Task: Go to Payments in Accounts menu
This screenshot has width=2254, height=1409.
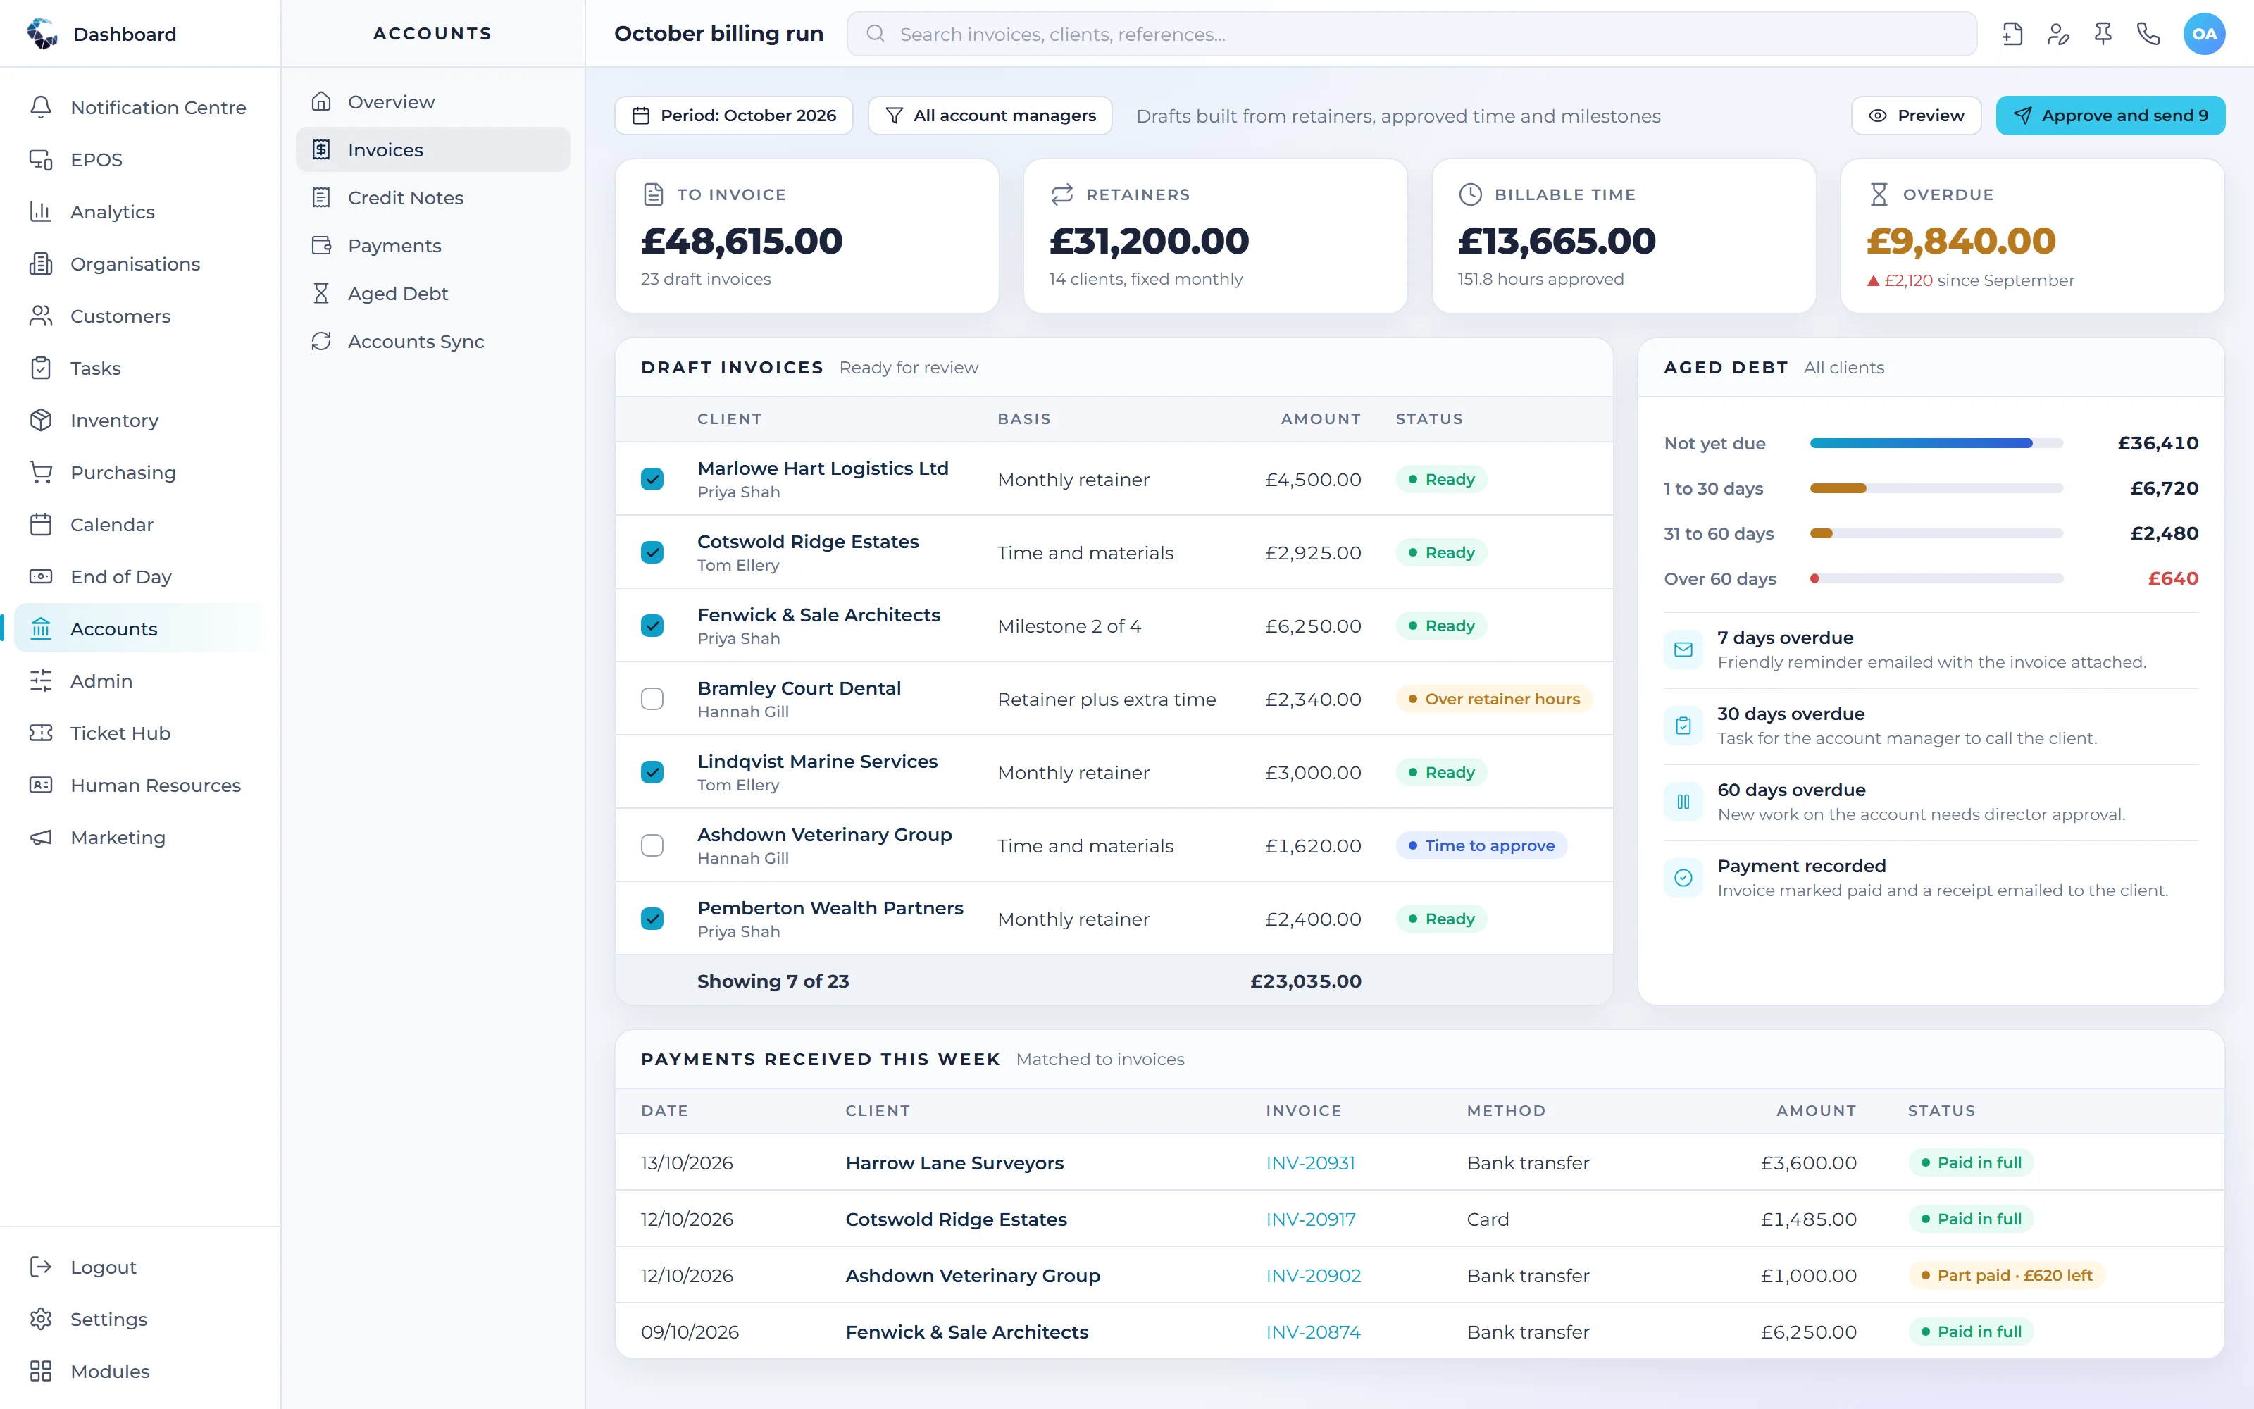Action: [x=433, y=245]
